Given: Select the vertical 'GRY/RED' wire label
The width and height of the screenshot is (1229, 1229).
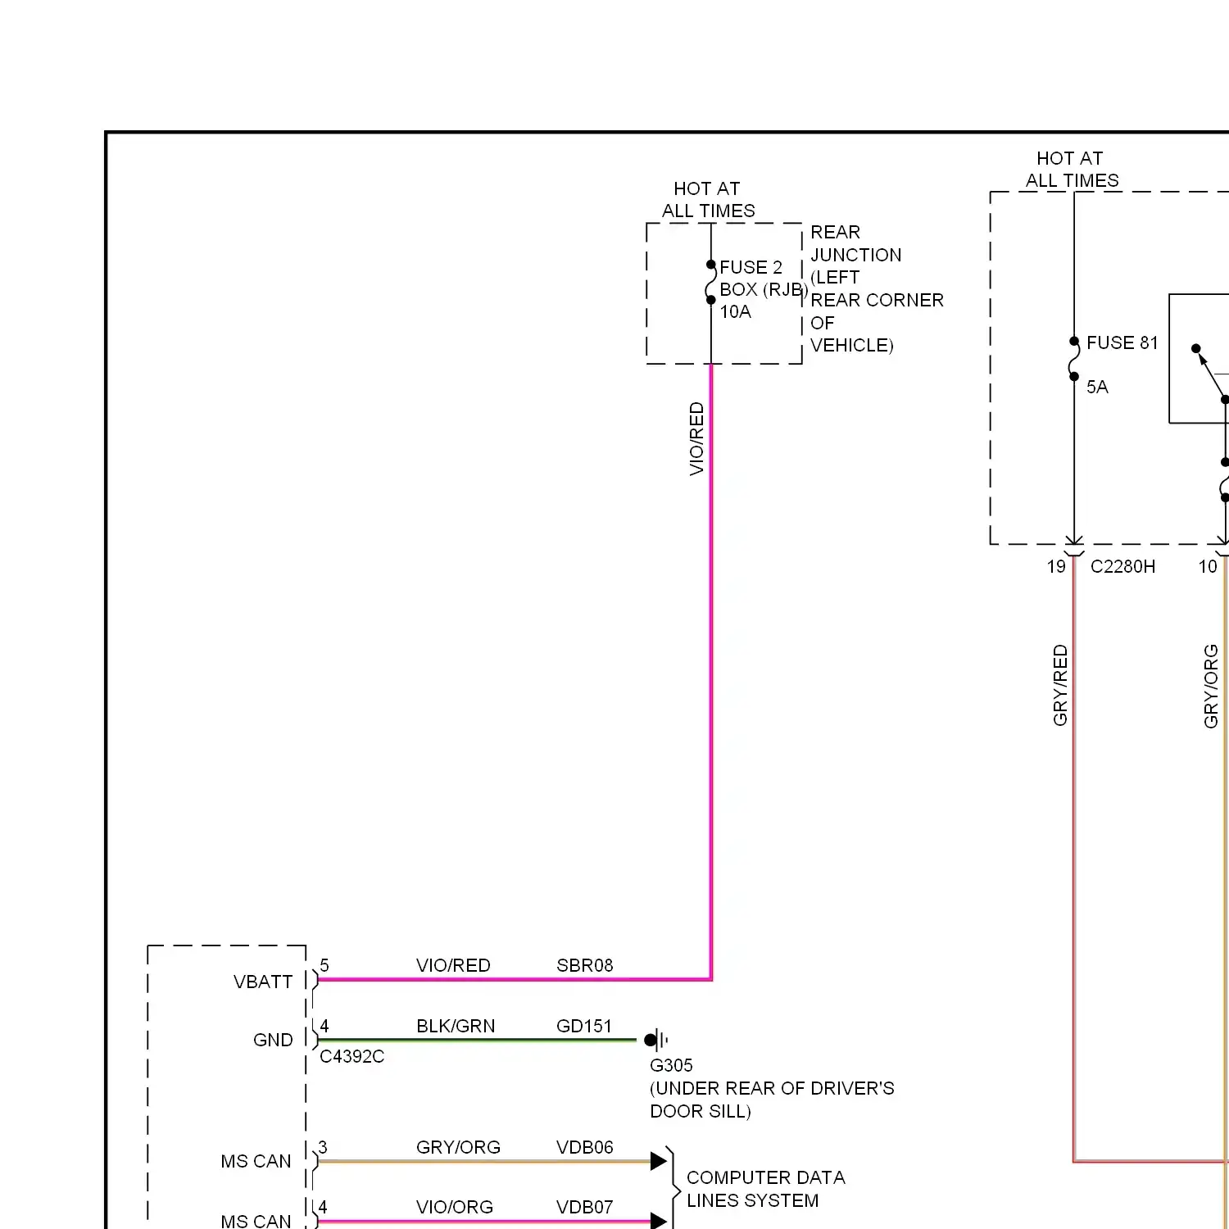Looking at the screenshot, I should point(1060,685).
